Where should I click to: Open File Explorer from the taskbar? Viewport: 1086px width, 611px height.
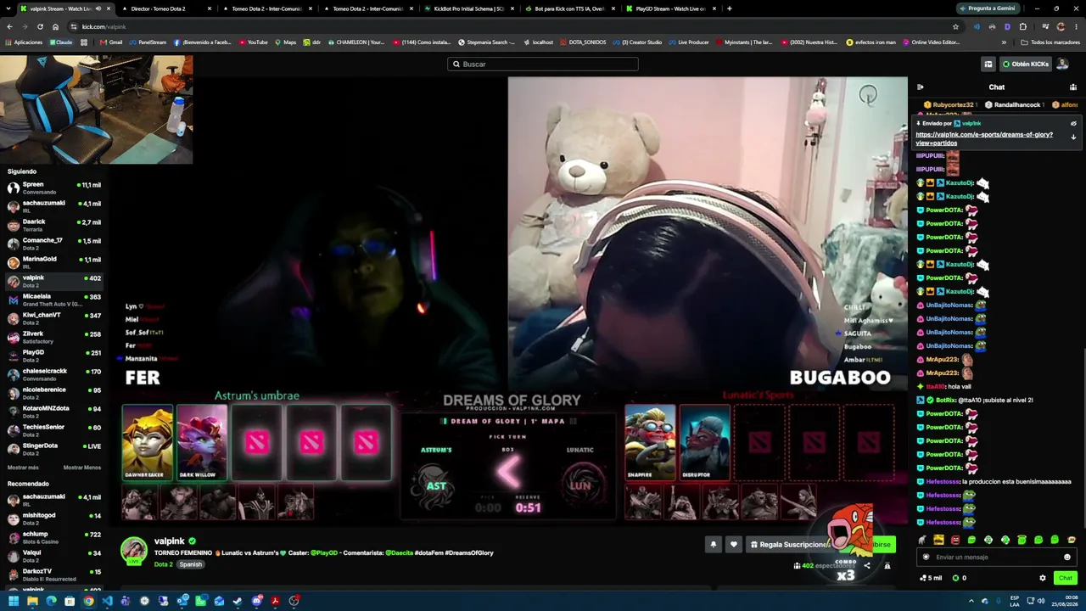coord(32,601)
